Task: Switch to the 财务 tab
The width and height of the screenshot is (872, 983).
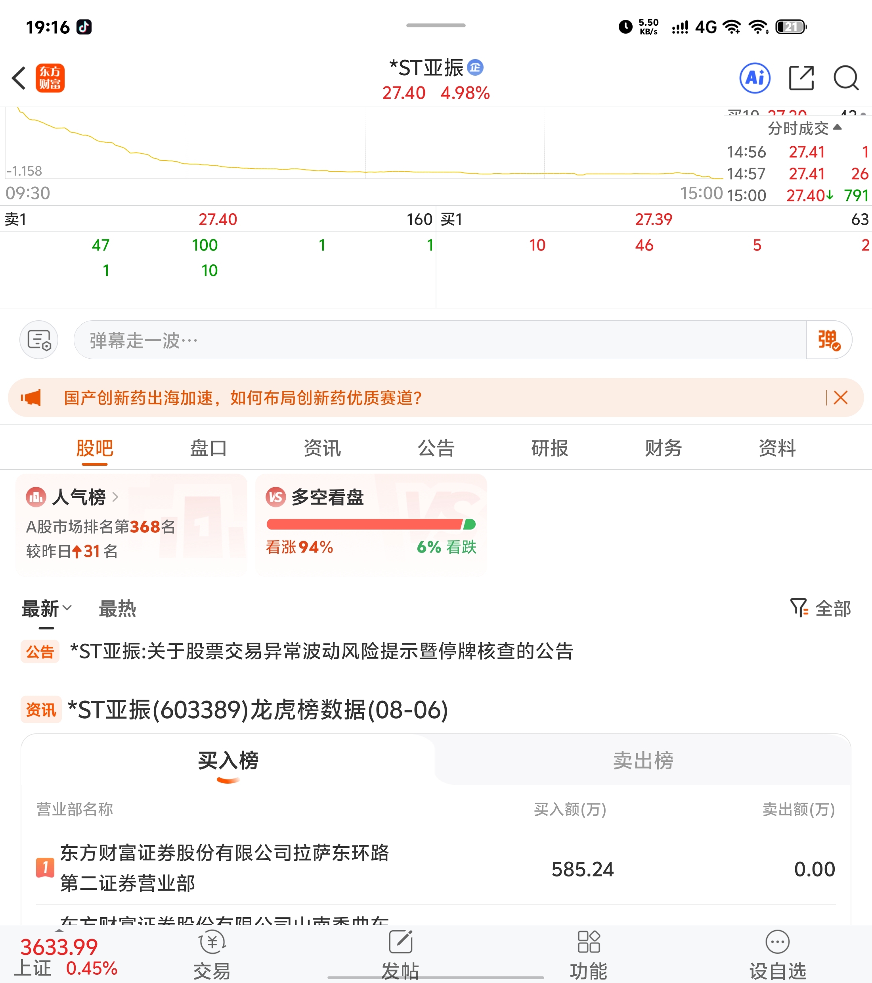Action: click(x=663, y=448)
